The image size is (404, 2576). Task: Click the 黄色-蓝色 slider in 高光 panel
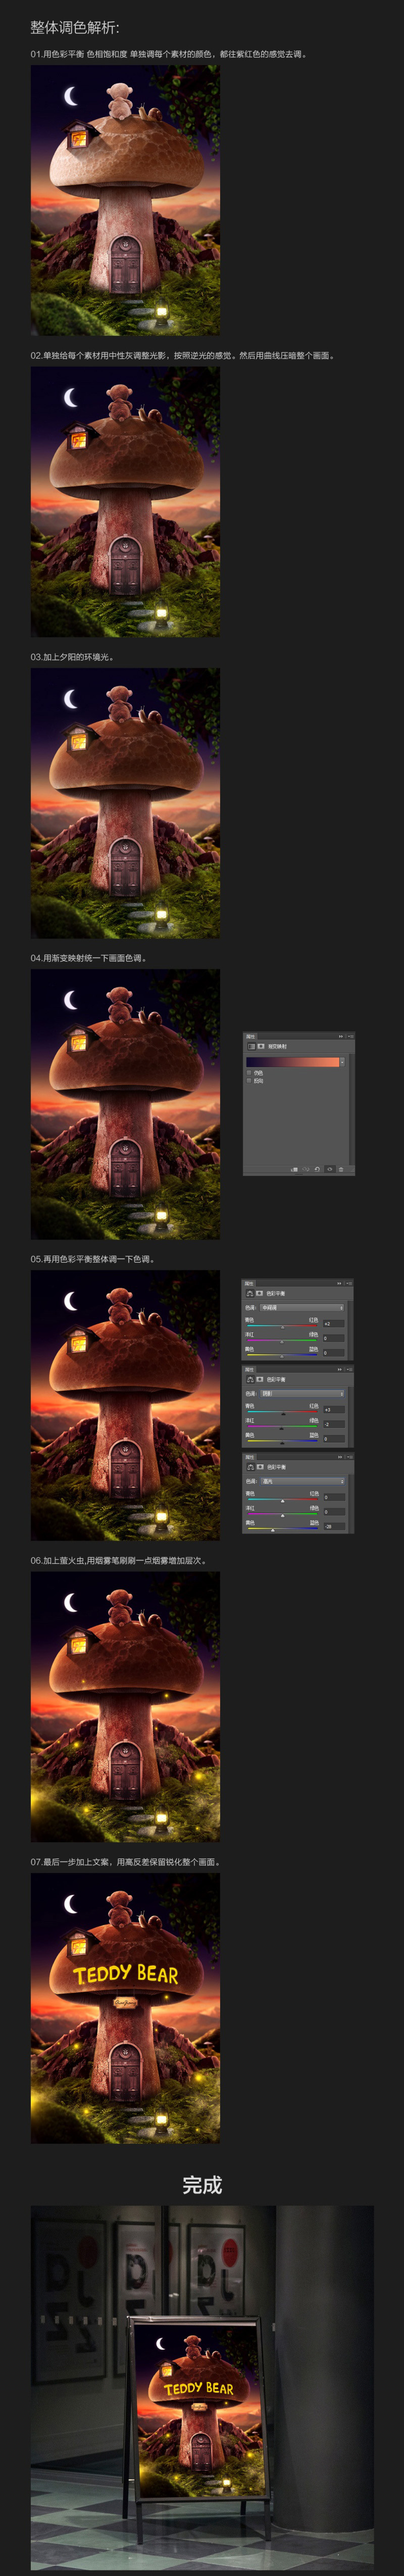283,1529
